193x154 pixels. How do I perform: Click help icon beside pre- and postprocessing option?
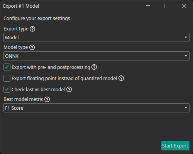[94, 67]
